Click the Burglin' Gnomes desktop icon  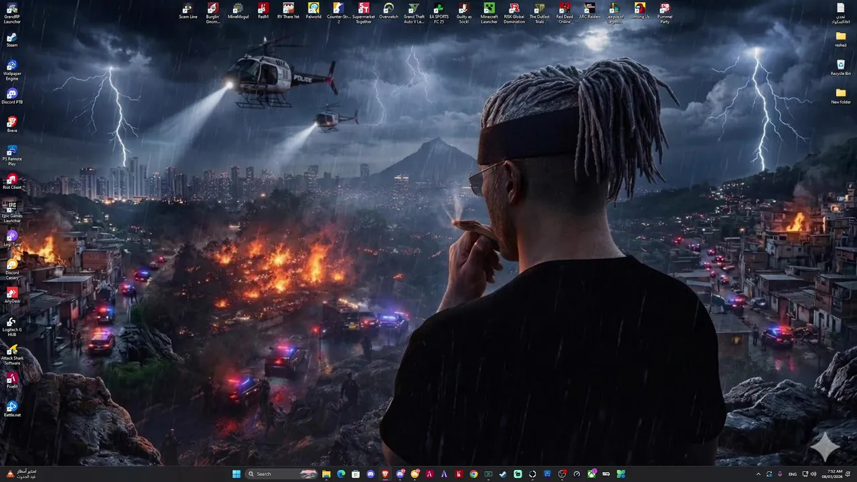(x=213, y=13)
